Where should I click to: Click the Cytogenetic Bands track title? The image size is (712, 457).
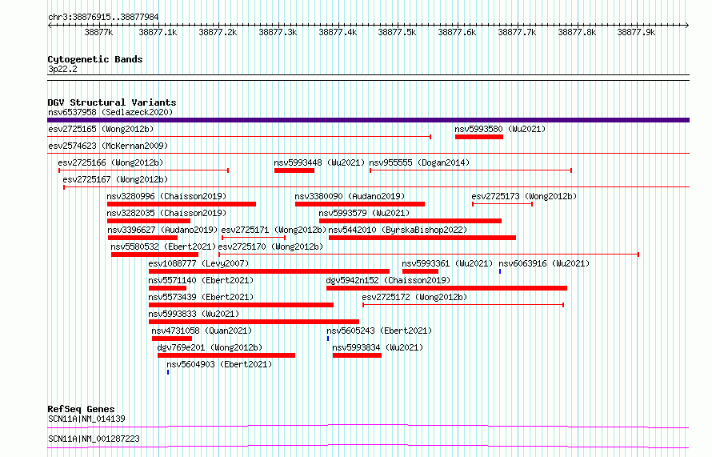[x=95, y=59]
